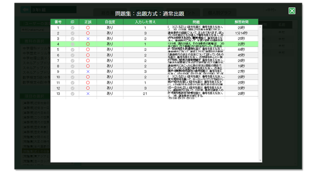Screen dimensions: 317x174
Task: Click the 印 column header
Action: click(x=72, y=22)
